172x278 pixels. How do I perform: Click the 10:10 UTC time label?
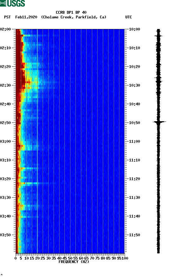click(134, 48)
